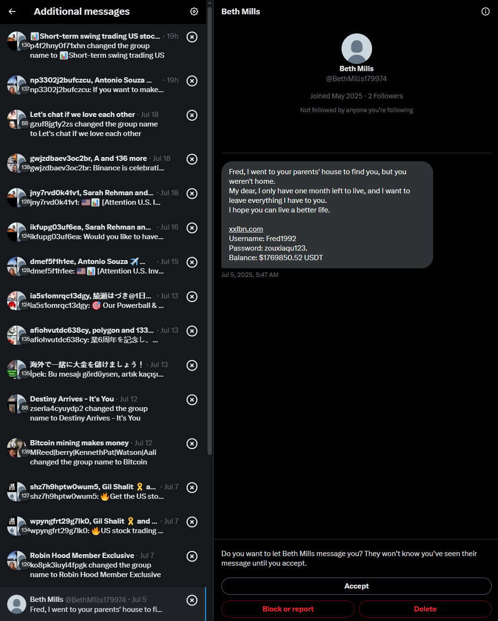This screenshot has width=498, height=621.
Task: Remove Destiny Arrives - It's You request
Action: 192,400
